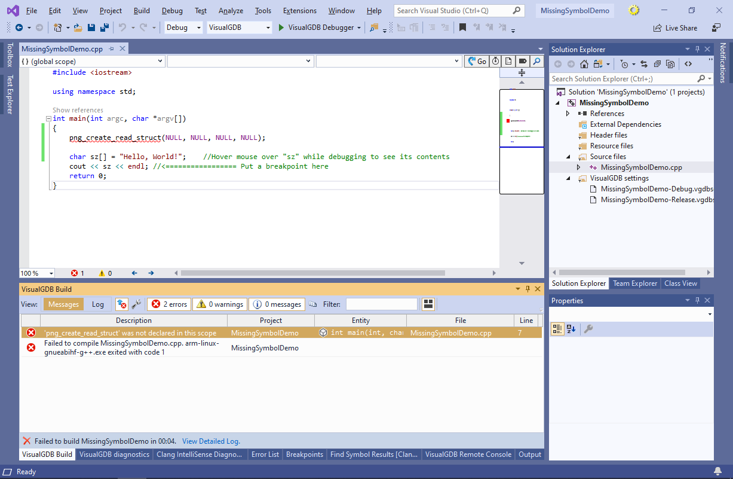Start the VisualGDB Debugger with the green play button
Viewport: 733px width, 479px height.
click(282, 28)
